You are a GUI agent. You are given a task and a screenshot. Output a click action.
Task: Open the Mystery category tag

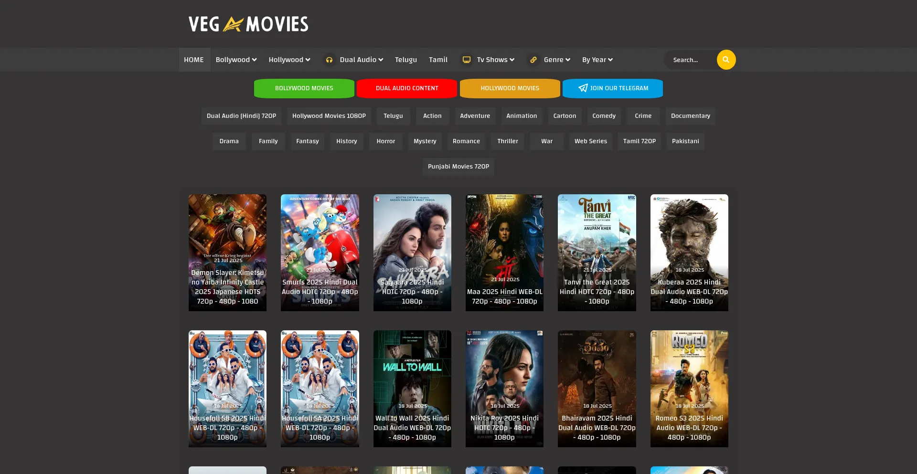[425, 141]
